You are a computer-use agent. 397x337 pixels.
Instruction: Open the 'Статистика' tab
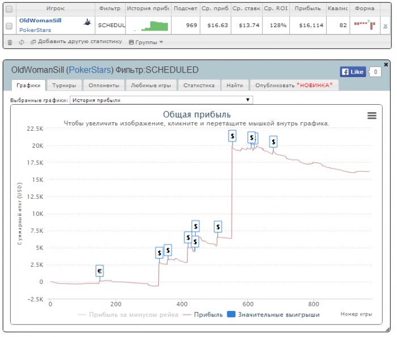(198, 85)
